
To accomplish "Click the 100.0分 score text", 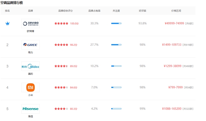I will coord(74,24).
